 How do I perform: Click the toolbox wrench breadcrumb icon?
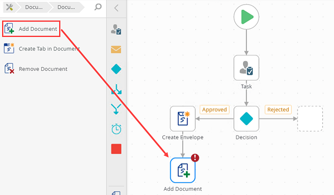point(9,7)
